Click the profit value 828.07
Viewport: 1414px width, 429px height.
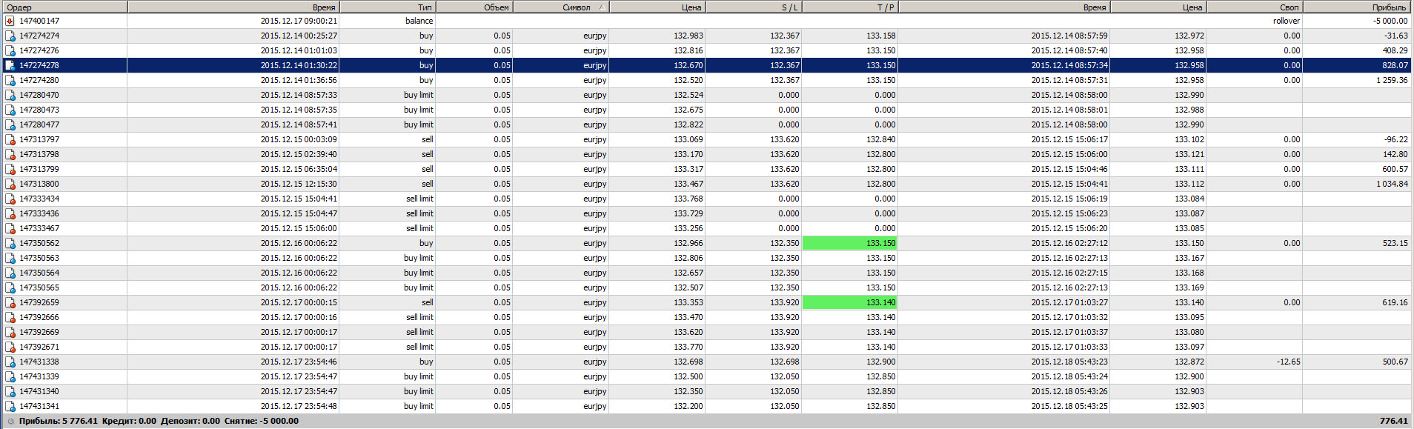(1395, 65)
